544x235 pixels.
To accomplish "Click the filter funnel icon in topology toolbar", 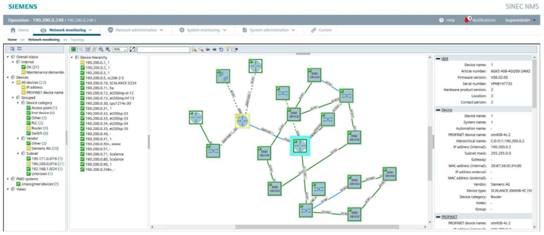I will tap(227, 49).
